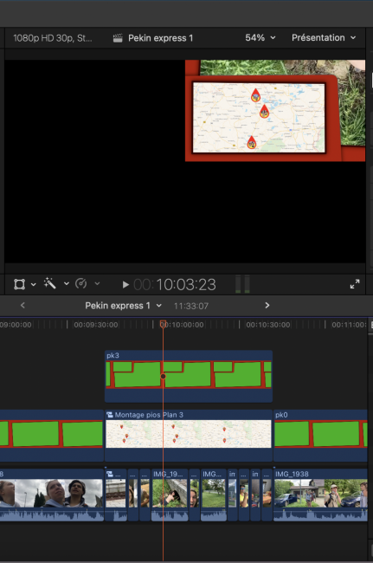Go forward in timeline history
Screen dimensions: 373x563
click(x=267, y=305)
